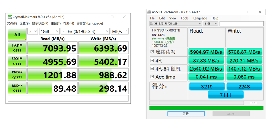Viewport: 275px width, 128px height.
Task: Minimize the AS SSD Benchmark window
Action: pyautogui.click(x=238, y=12)
